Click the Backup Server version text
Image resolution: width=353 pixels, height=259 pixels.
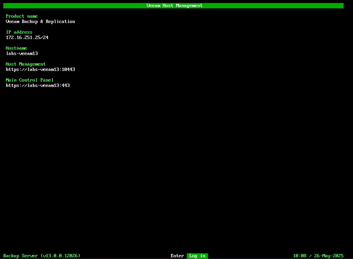tap(41, 256)
